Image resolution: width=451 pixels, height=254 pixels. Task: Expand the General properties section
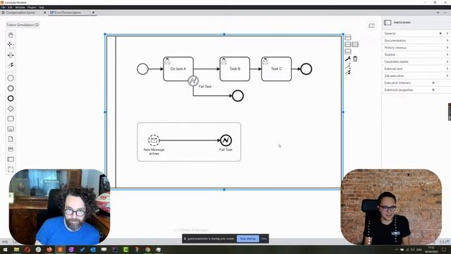pos(416,33)
